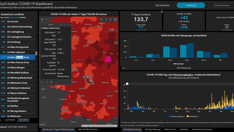Zoom out on the map with minus
This screenshot has width=234, height=132.
point(115,122)
